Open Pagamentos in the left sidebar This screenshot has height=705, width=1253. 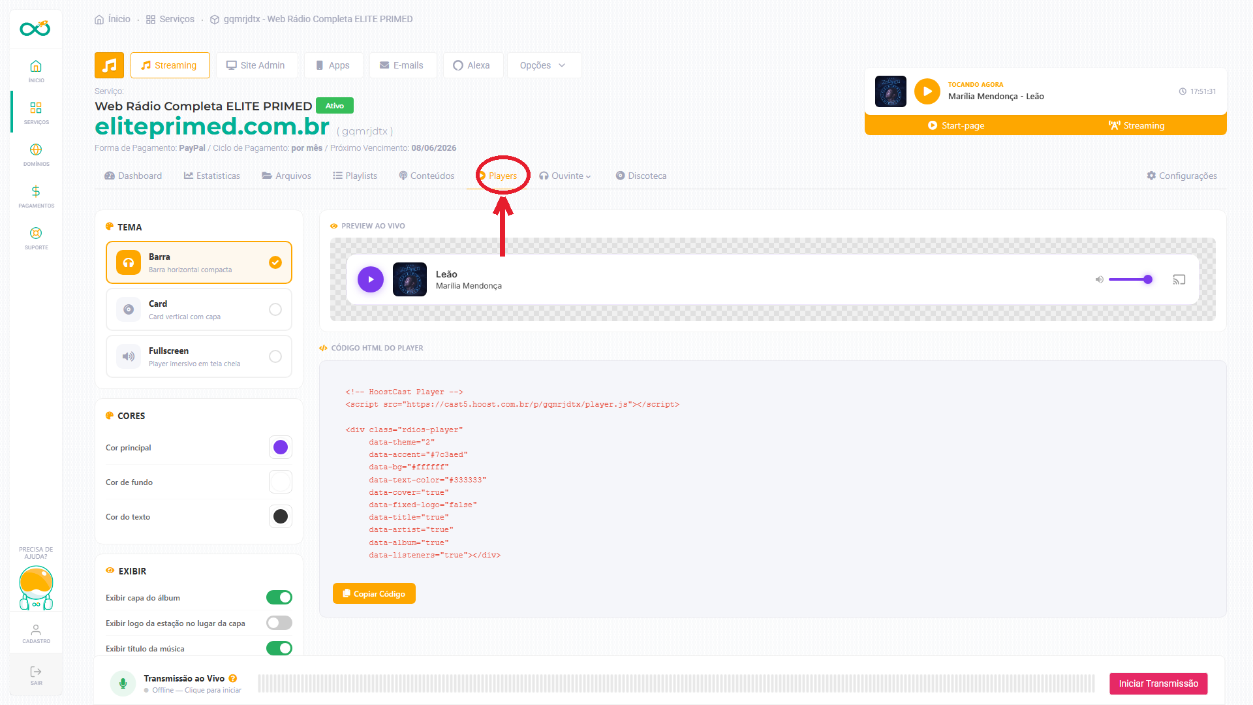[x=36, y=196]
